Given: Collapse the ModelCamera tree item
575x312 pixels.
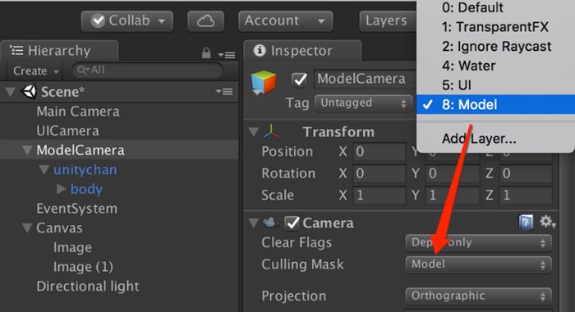Looking at the screenshot, I should click(27, 150).
